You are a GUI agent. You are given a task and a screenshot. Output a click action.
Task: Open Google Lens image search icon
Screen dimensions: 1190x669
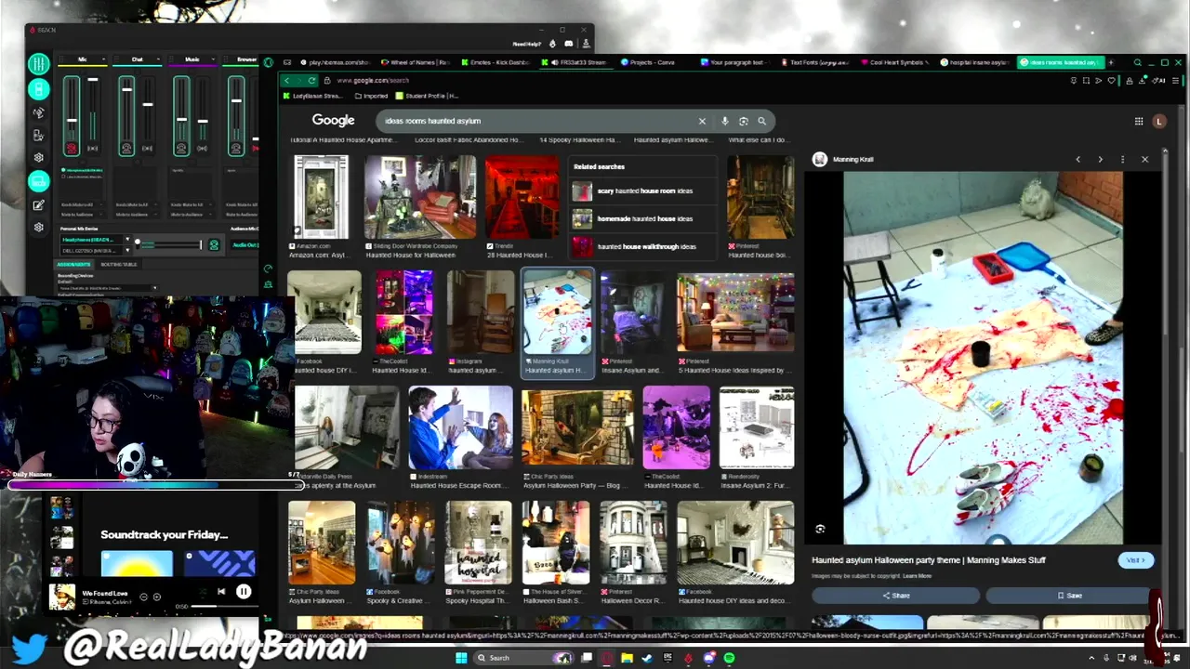pyautogui.click(x=743, y=121)
